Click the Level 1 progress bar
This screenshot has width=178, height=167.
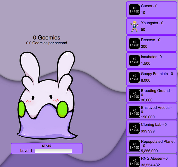pyautogui.click(x=53, y=151)
